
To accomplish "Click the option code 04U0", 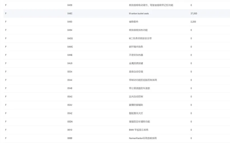I will [70, 63].
